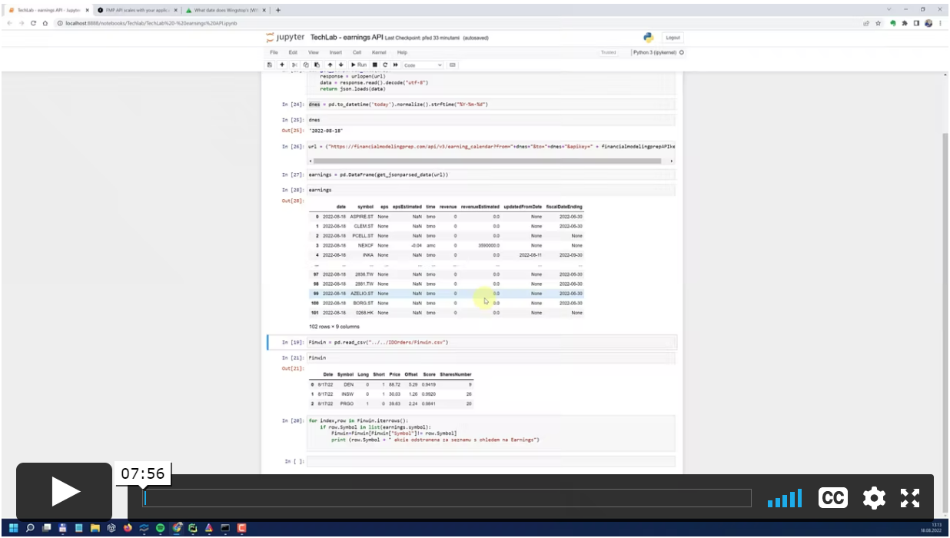Play the video with the large play button

(65, 492)
